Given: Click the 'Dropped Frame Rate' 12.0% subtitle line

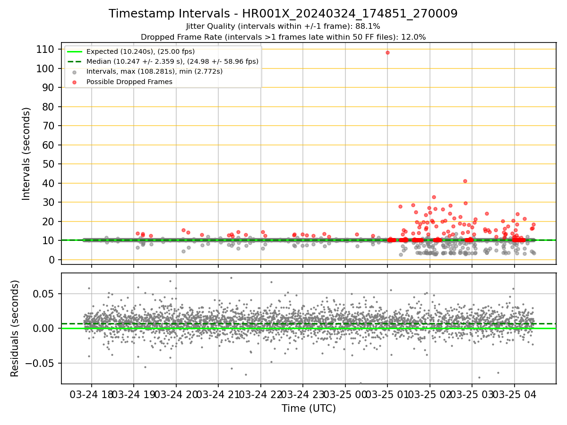Looking at the screenshot, I should 283,37.
